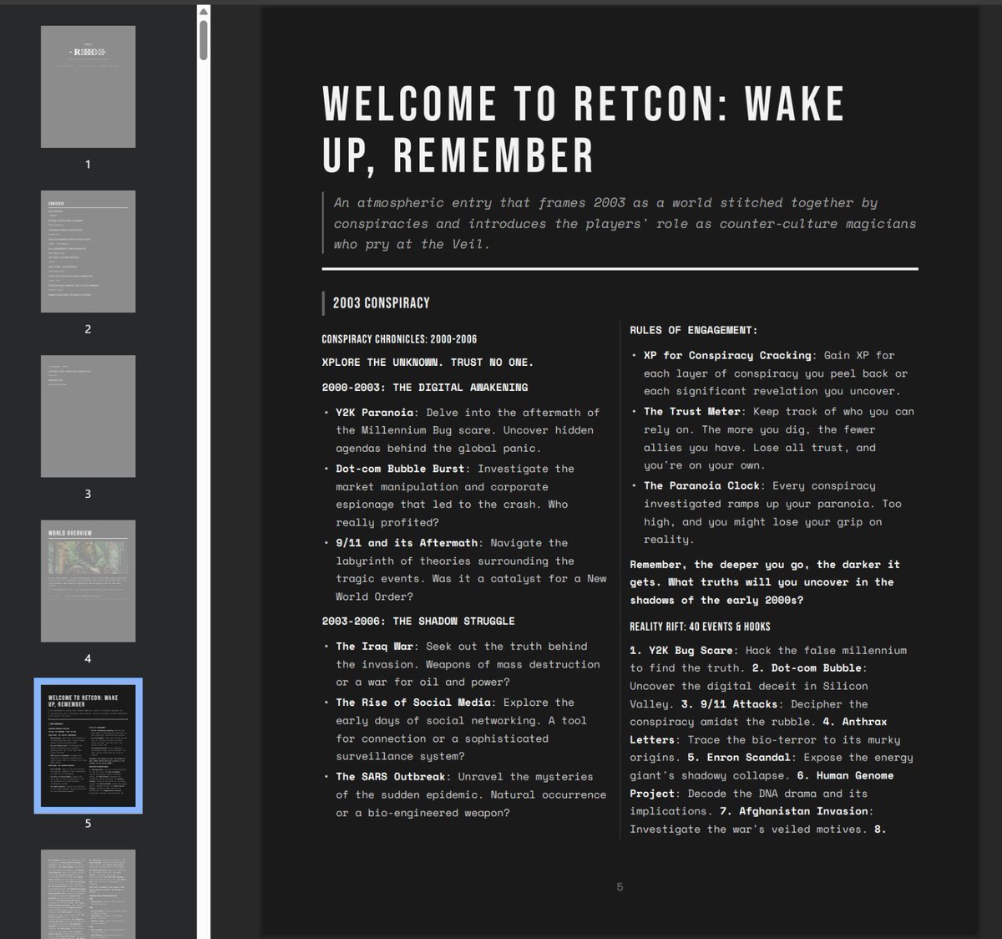
Task: Select the highlighted page 5 thumbnail
Action: pyautogui.click(x=89, y=745)
